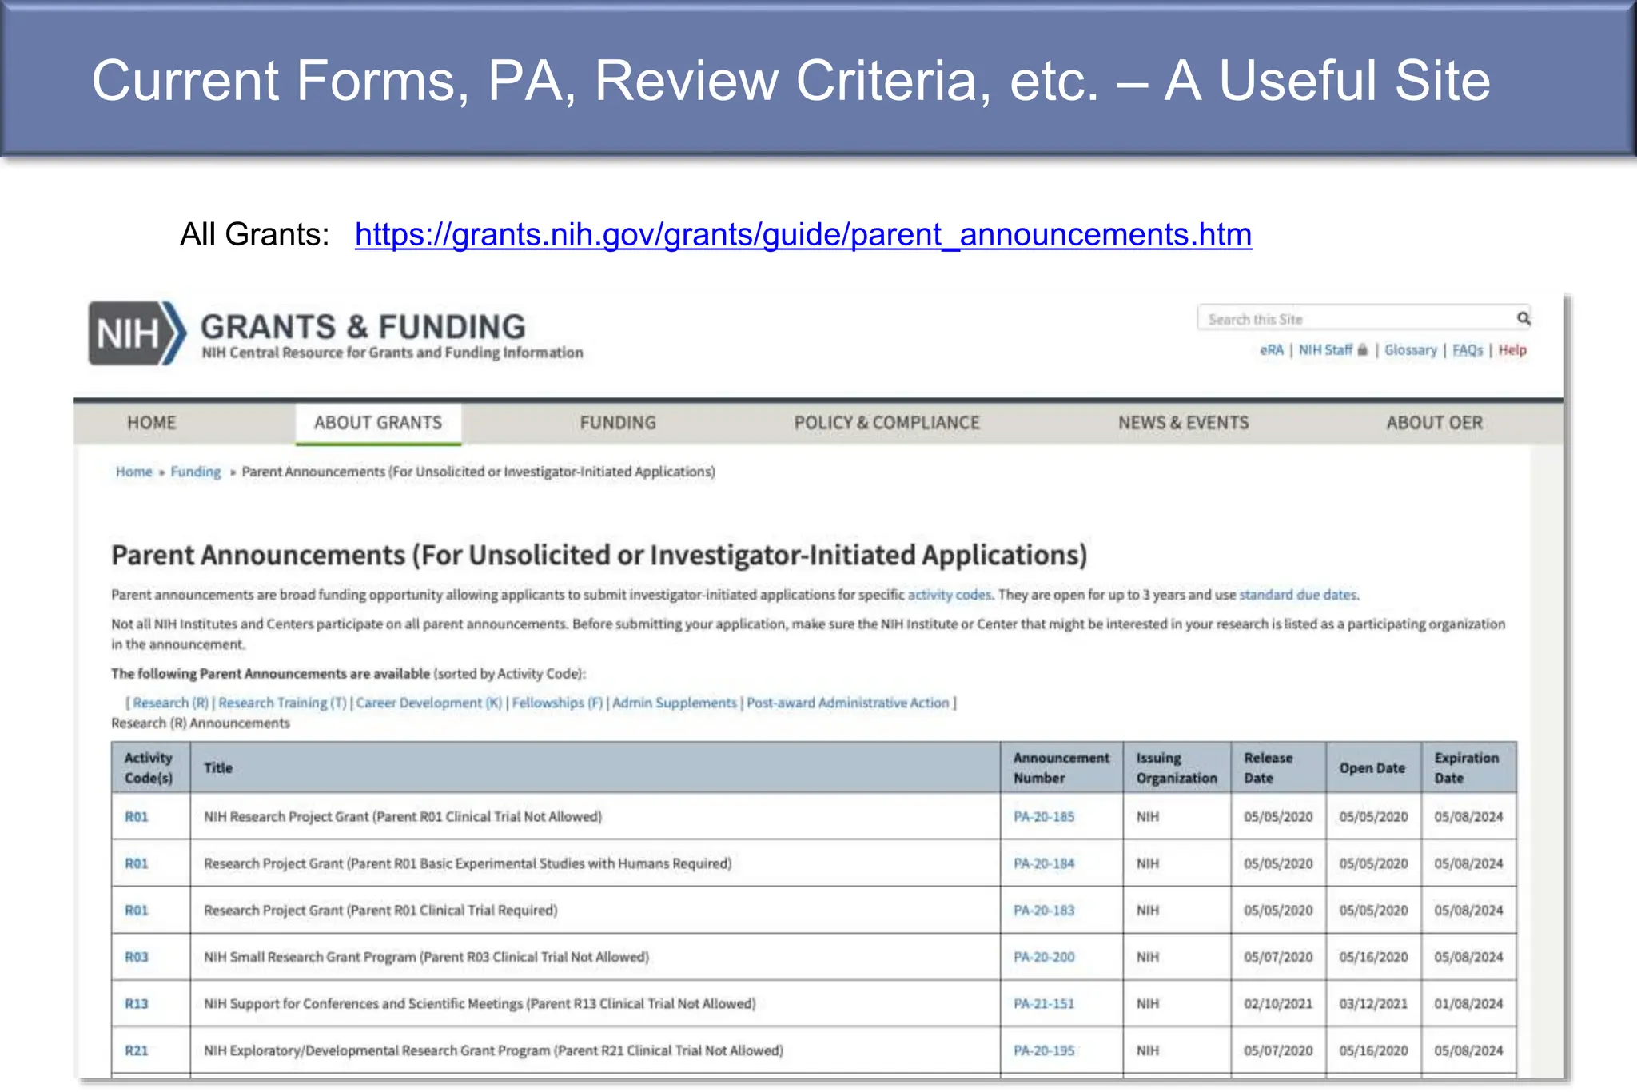
Task: Open announcement PA-20-183
Action: click(x=1044, y=911)
